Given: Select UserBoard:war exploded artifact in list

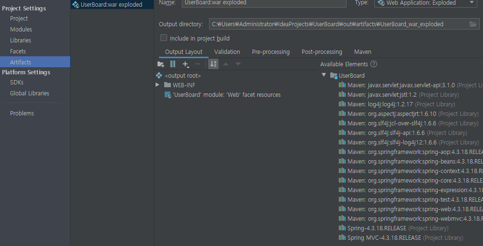Looking at the screenshot, I should (112, 4).
